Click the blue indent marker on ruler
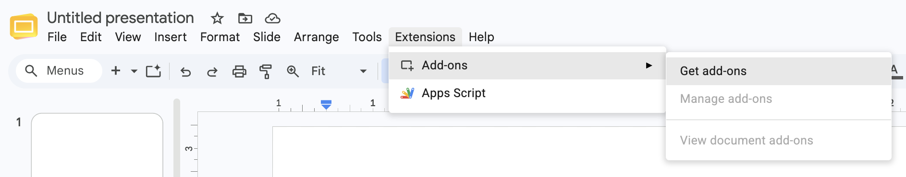 coord(326,104)
